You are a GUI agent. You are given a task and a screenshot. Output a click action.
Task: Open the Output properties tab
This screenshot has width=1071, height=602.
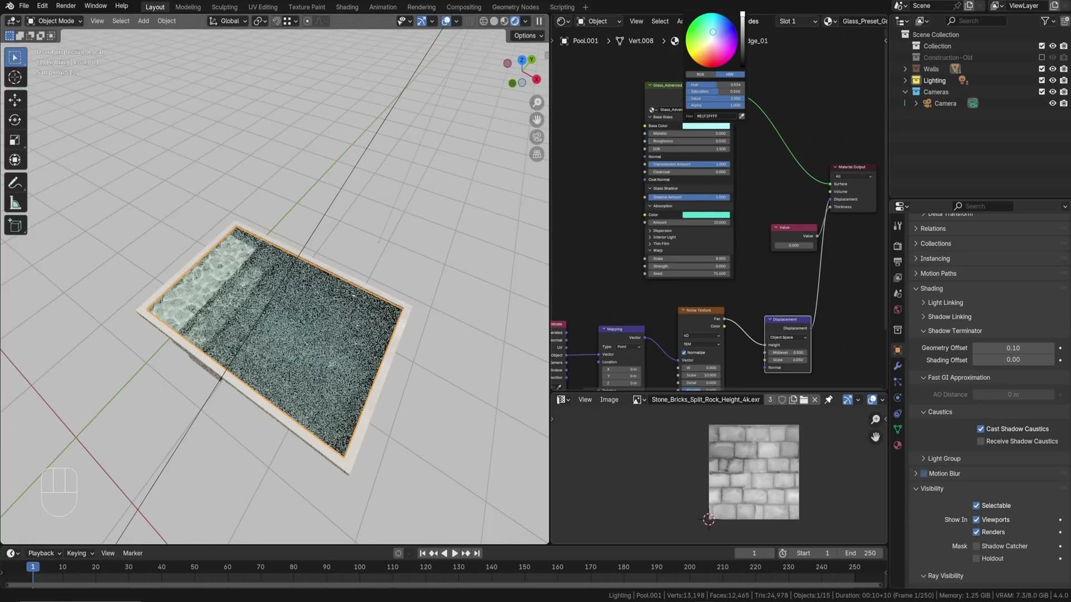pyautogui.click(x=898, y=261)
